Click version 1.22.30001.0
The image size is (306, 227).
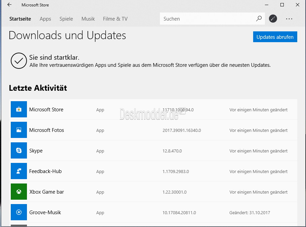(x=174, y=192)
